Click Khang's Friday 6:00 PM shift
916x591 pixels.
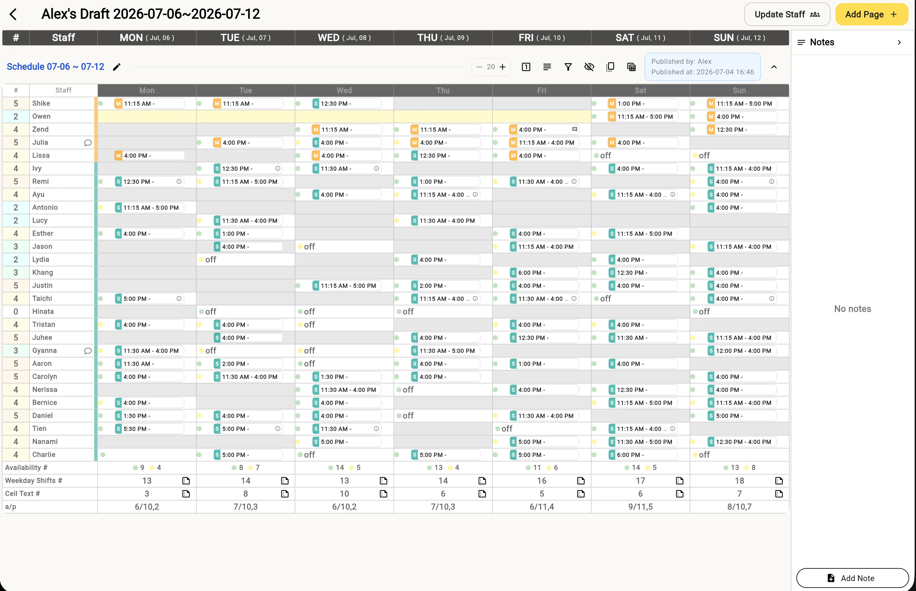(544, 273)
